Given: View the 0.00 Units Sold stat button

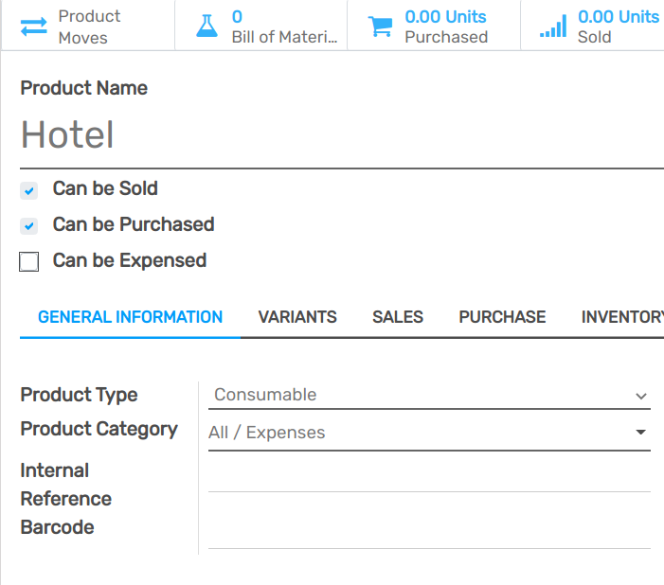Looking at the screenshot, I should 618,27.
